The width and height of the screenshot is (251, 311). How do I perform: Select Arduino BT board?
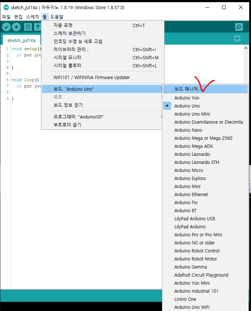click(x=205, y=210)
